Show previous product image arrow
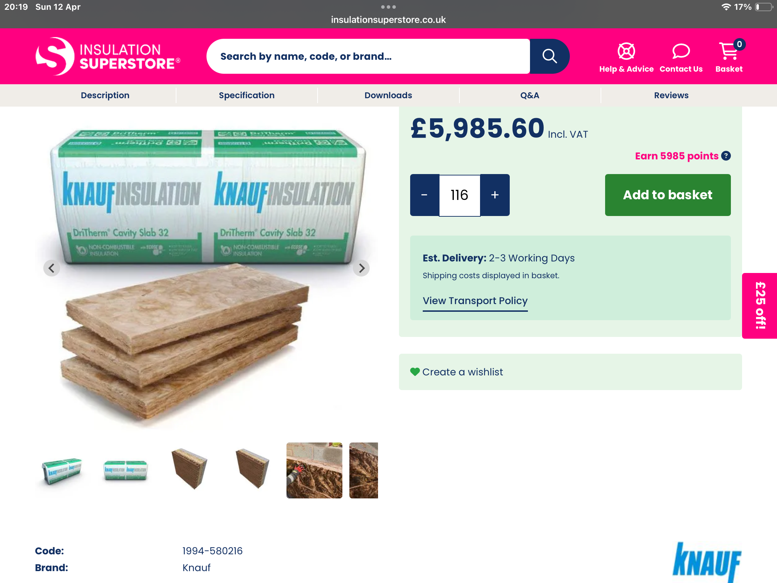This screenshot has height=583, width=777. click(52, 268)
